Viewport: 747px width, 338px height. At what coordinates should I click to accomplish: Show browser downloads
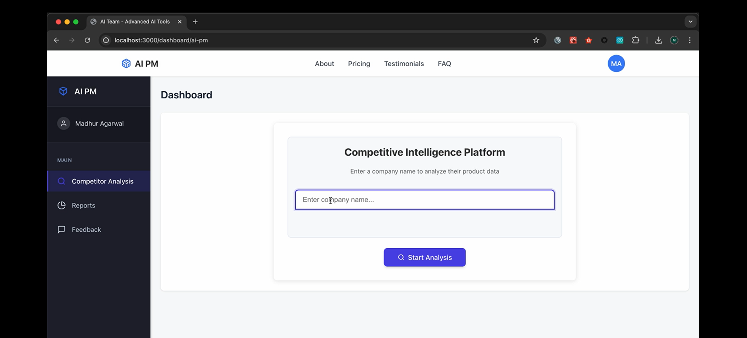(x=659, y=40)
